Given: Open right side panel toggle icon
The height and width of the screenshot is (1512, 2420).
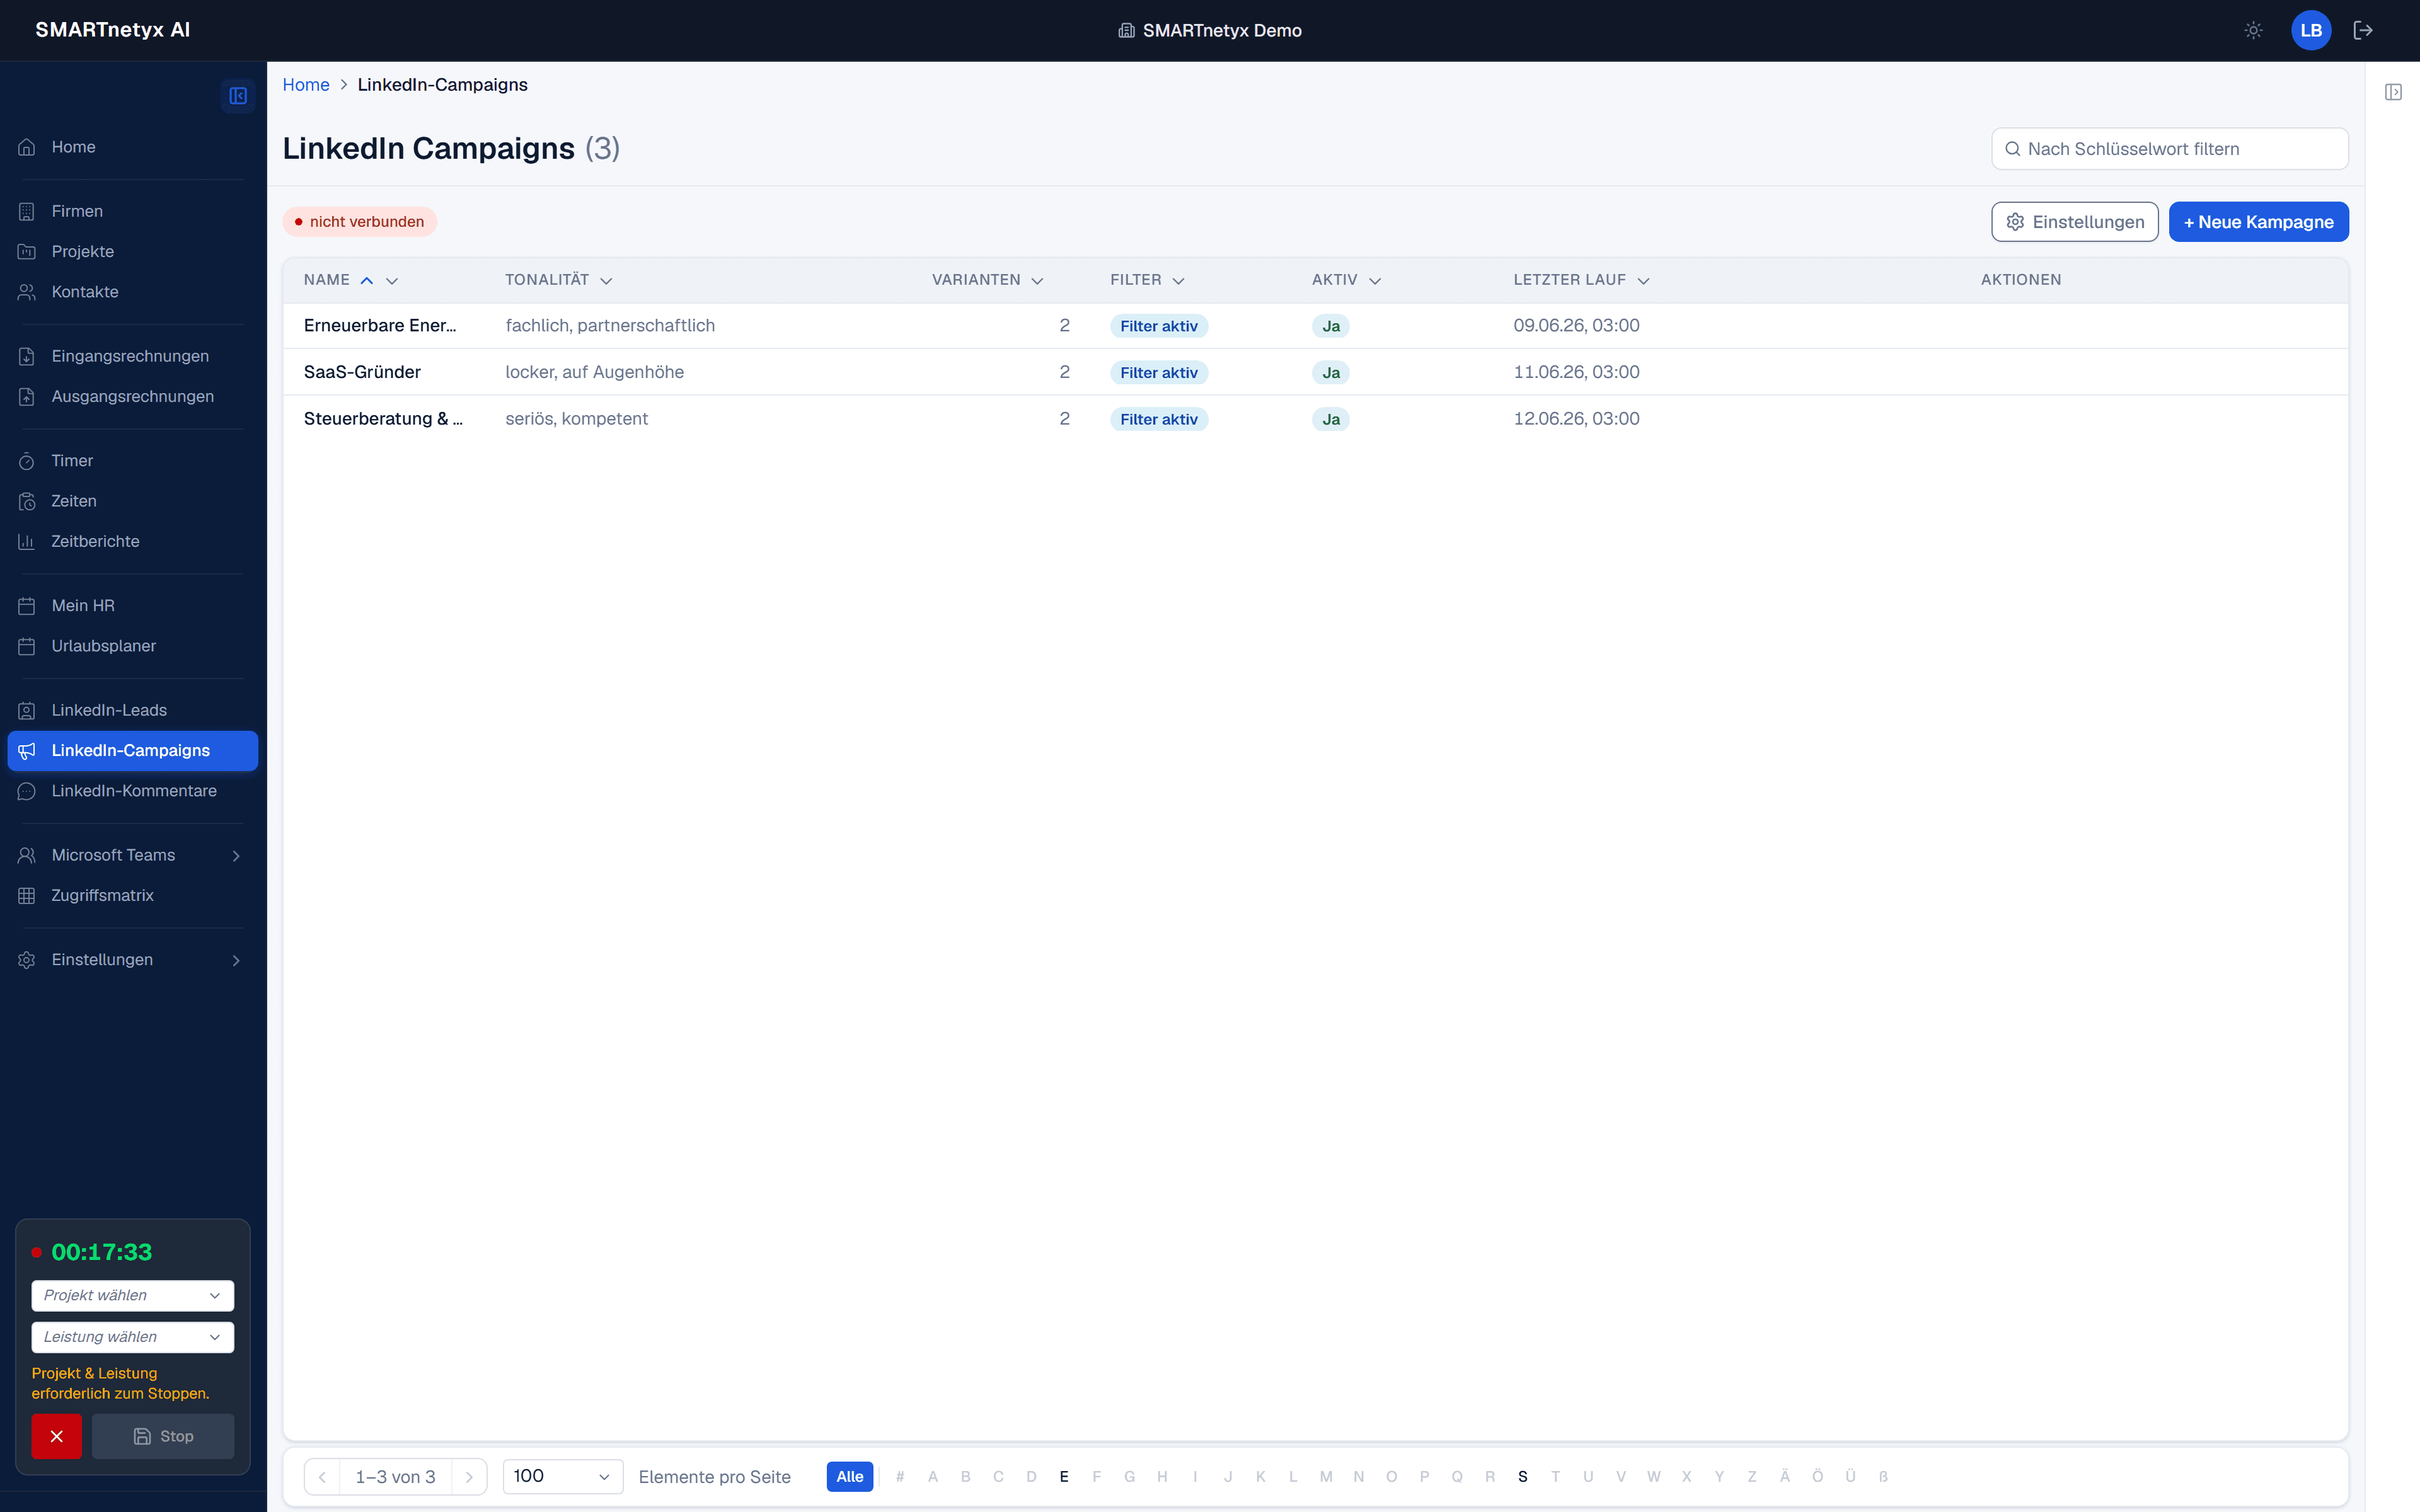Looking at the screenshot, I should pos(2393,92).
